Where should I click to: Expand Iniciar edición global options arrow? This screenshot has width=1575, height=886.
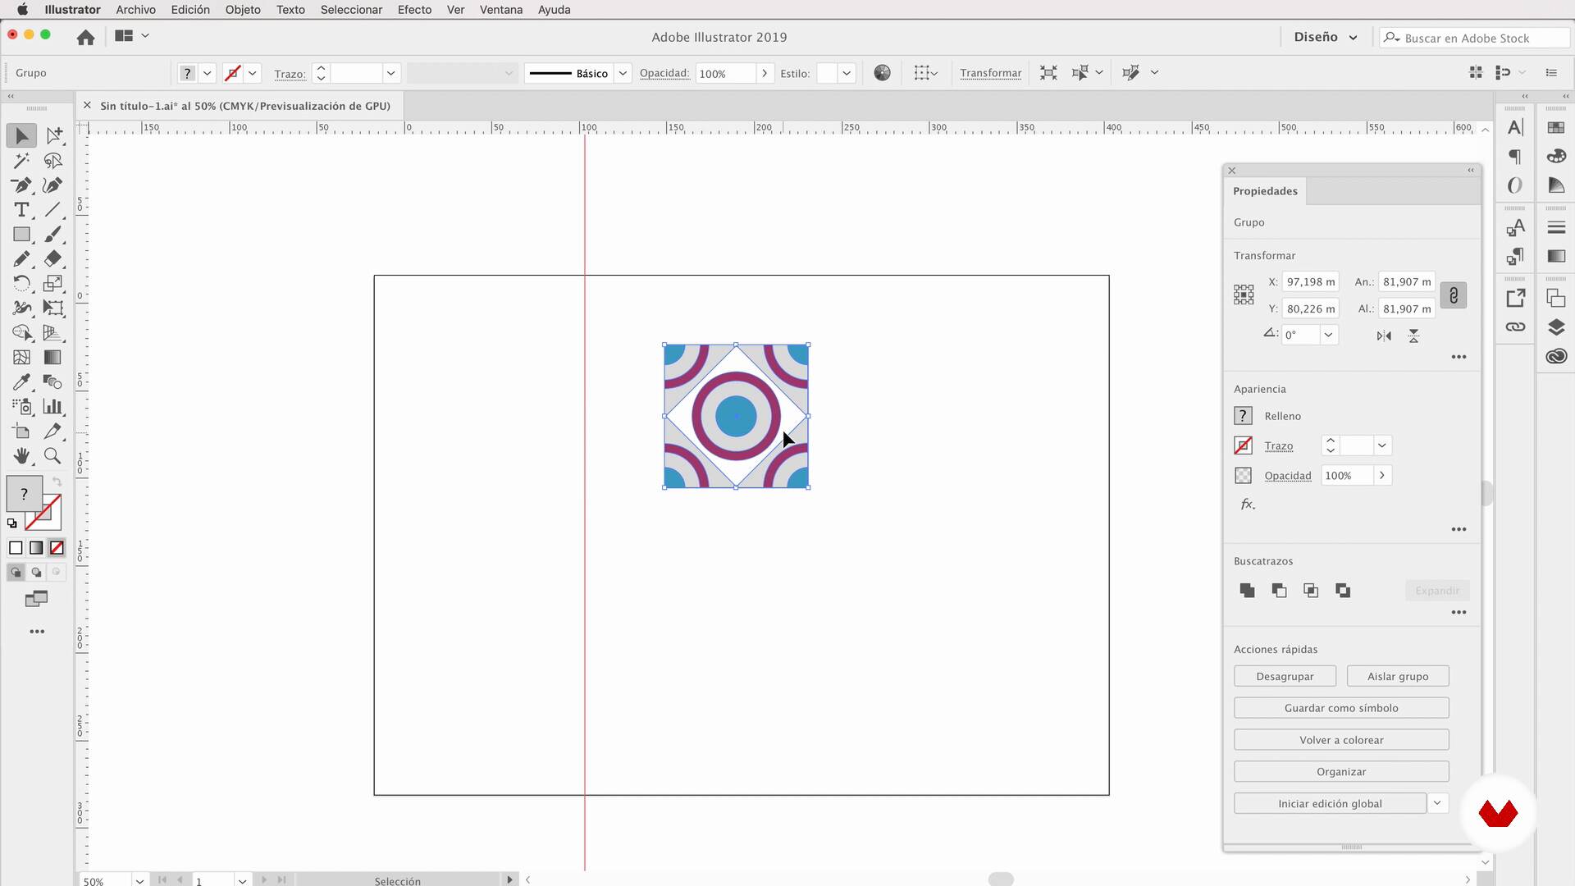coord(1437,803)
